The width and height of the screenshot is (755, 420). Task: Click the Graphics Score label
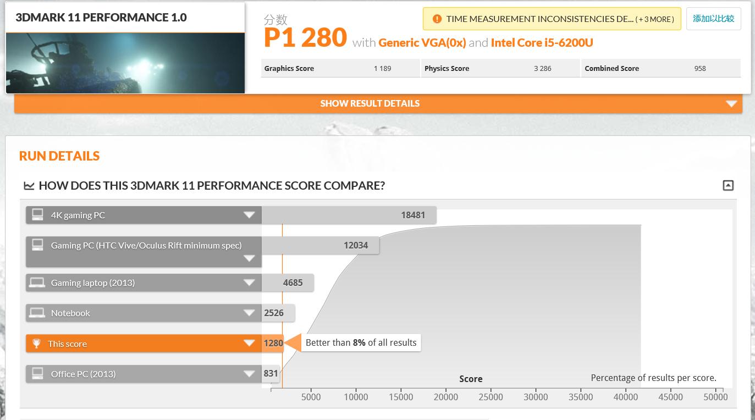pos(289,69)
